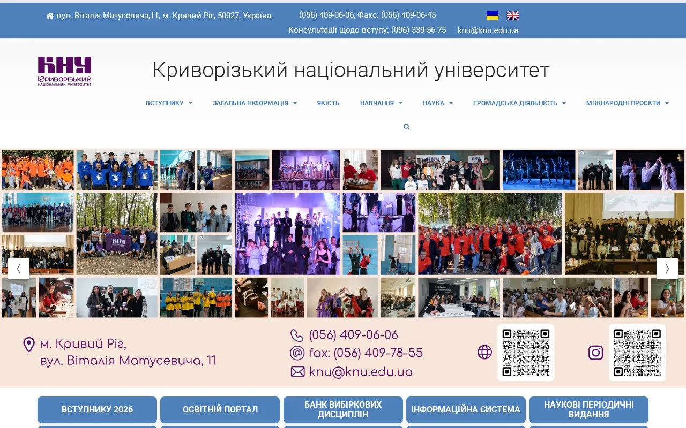Click banner phone number (056) 409-06-06
The height and width of the screenshot is (428, 686).
(353, 335)
